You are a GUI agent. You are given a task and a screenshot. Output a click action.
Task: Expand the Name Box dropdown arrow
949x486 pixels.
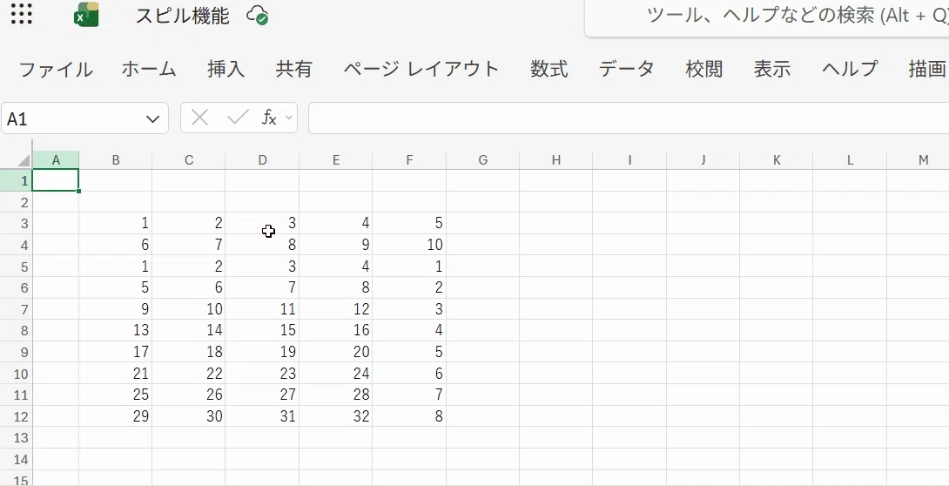coord(152,119)
